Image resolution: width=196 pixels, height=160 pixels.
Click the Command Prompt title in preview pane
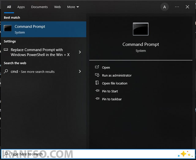coord(141,44)
